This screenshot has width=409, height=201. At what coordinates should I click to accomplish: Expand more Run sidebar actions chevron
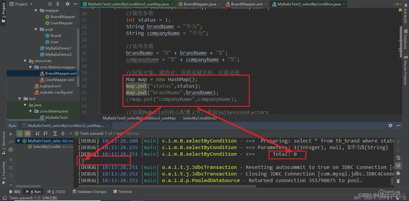[x=11, y=185]
